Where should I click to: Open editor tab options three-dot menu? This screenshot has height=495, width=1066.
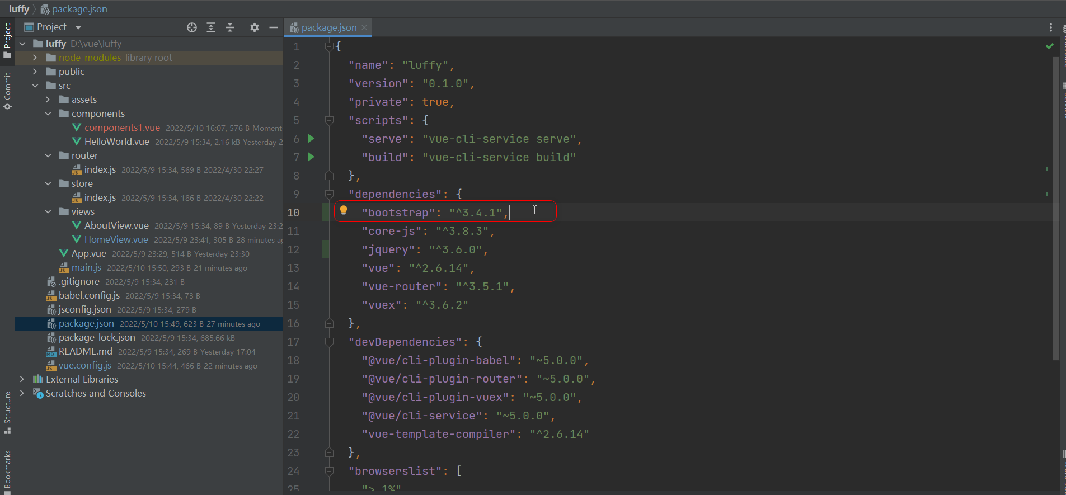(1051, 27)
